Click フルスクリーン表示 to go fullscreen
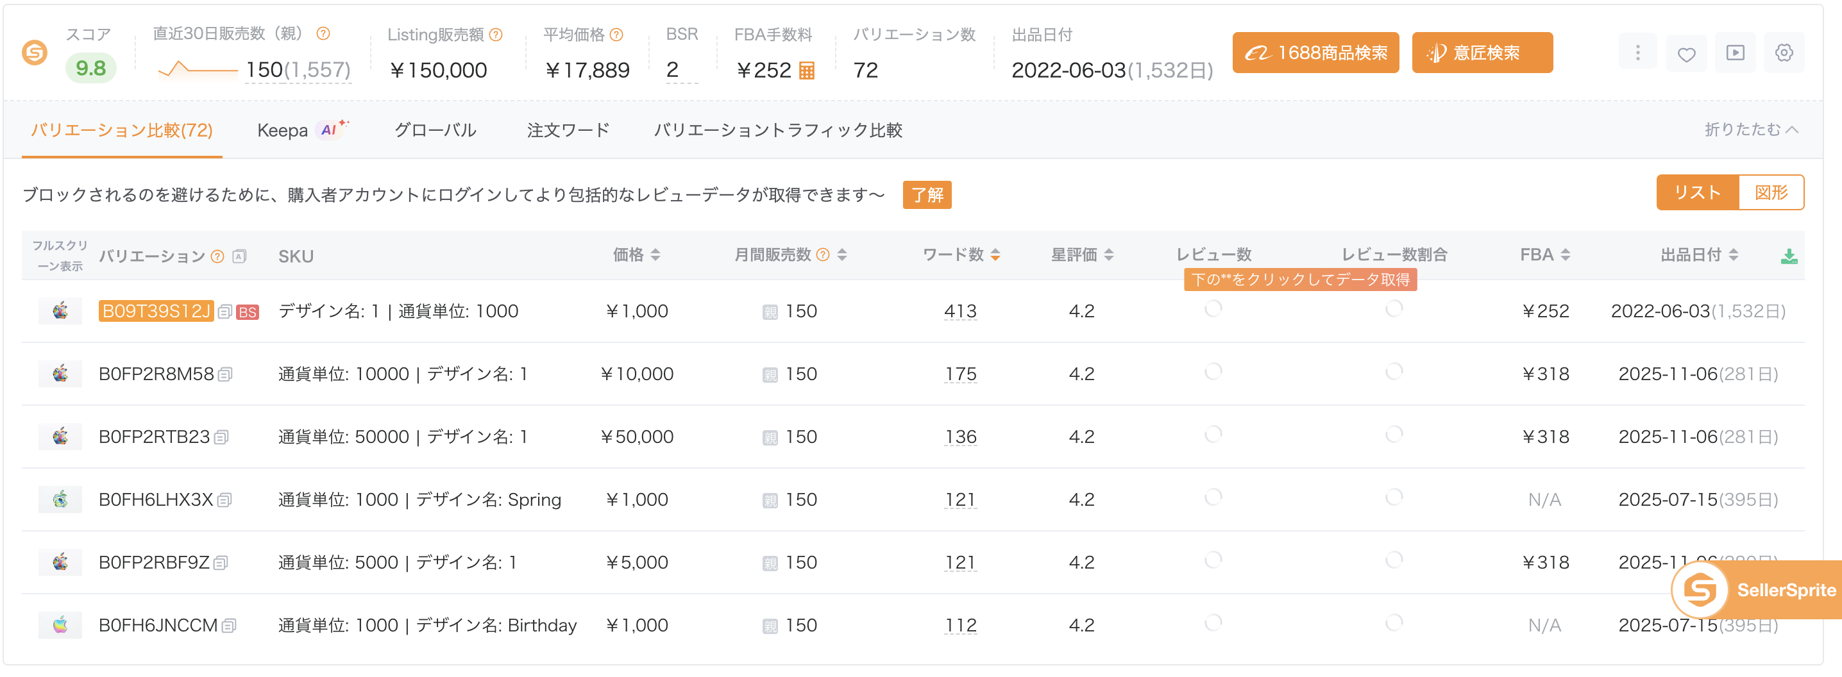 point(60,255)
